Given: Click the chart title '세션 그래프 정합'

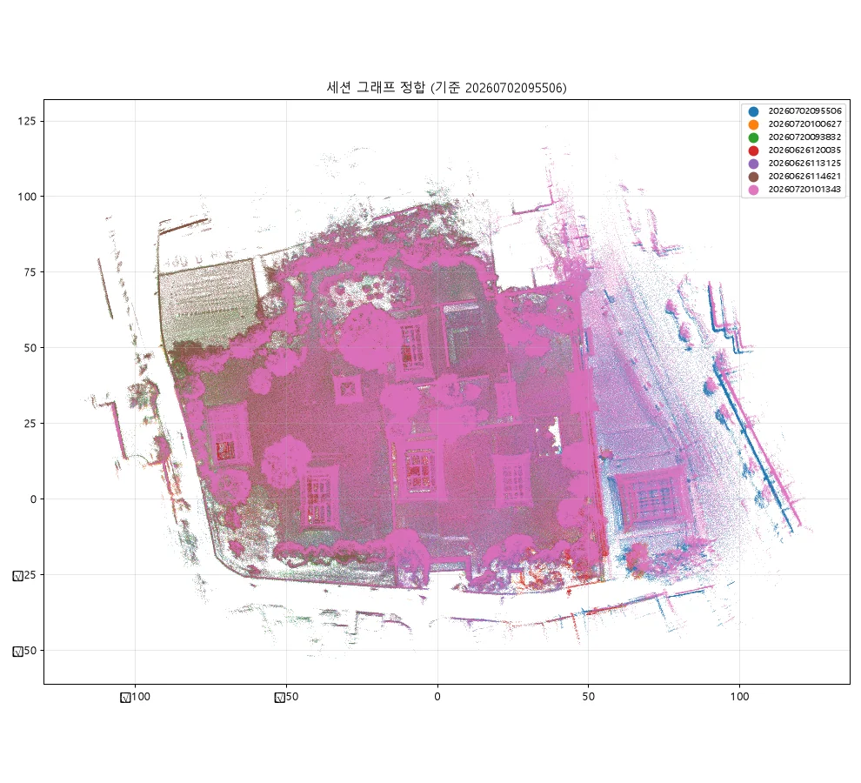Looking at the screenshot, I should (x=376, y=87).
